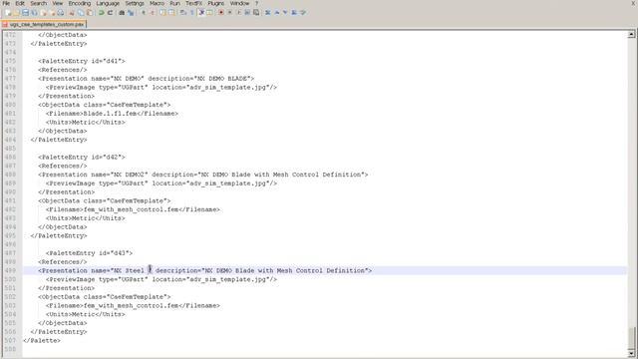The width and height of the screenshot is (638, 359).
Task: Click the Close document toolbar icon
Action: 44,13
